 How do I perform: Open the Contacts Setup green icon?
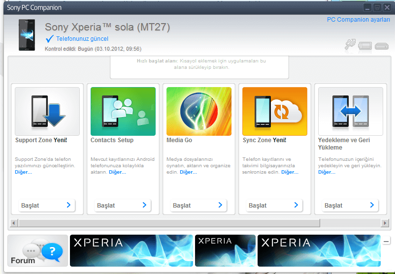click(x=123, y=111)
